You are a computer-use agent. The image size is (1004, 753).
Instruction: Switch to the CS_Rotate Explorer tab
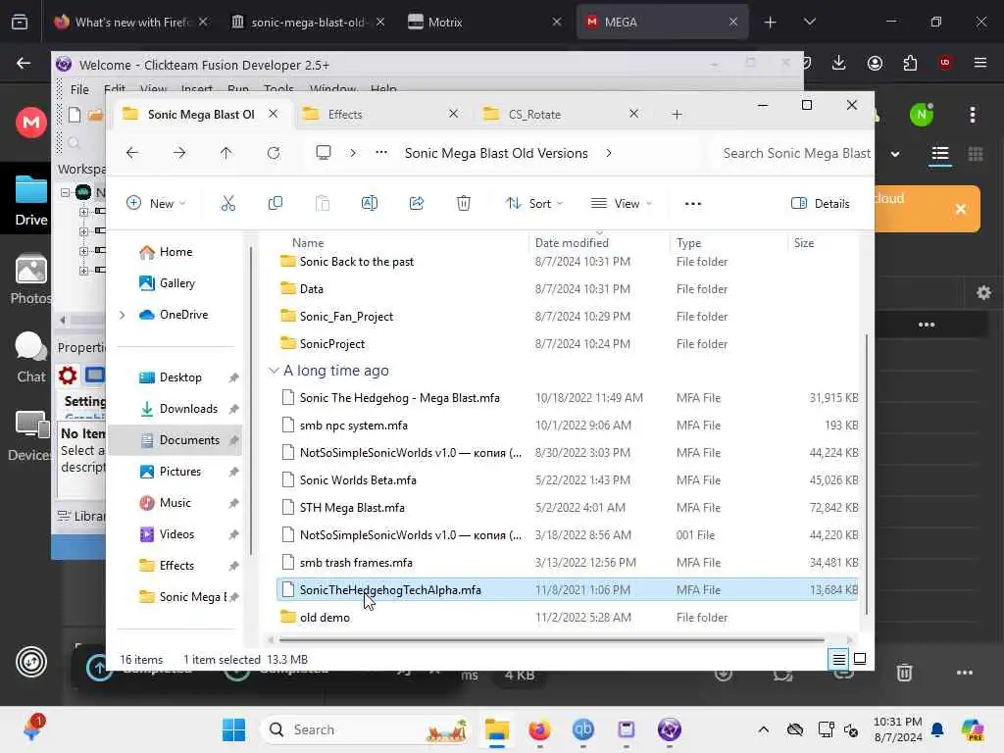tap(562, 114)
